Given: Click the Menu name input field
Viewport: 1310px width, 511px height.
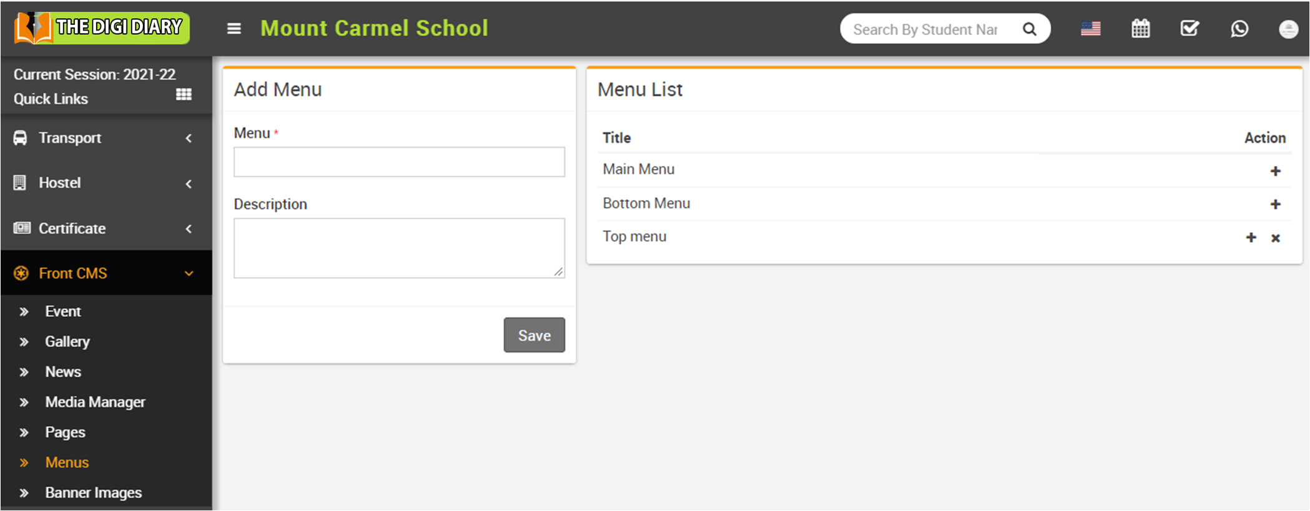Looking at the screenshot, I should click(399, 162).
